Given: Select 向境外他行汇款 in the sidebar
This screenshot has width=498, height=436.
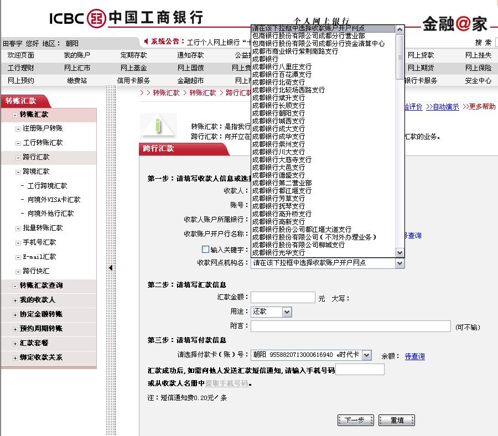Looking at the screenshot, I should point(50,214).
